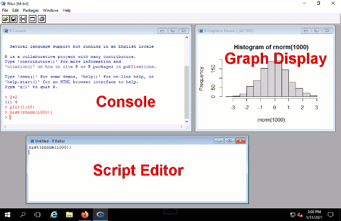Viewport: 341px width, 221px height.
Task: Click the Open script toolbar icon
Action: click(5, 19)
